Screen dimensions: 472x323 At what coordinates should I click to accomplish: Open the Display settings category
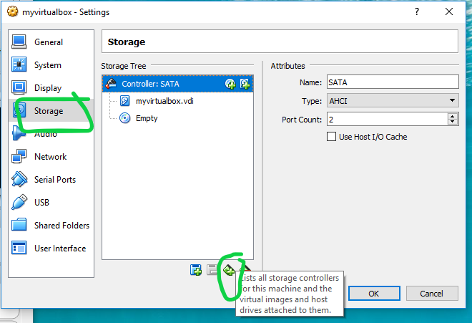pos(47,88)
